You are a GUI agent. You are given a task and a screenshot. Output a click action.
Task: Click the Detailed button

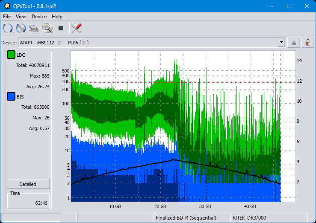pos(28,184)
